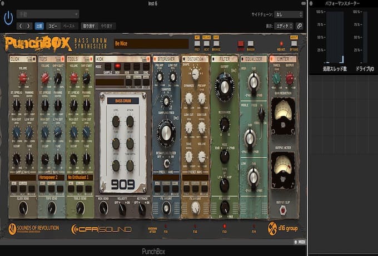
Task: Click the TOPS SEND knob
Action: point(52,208)
